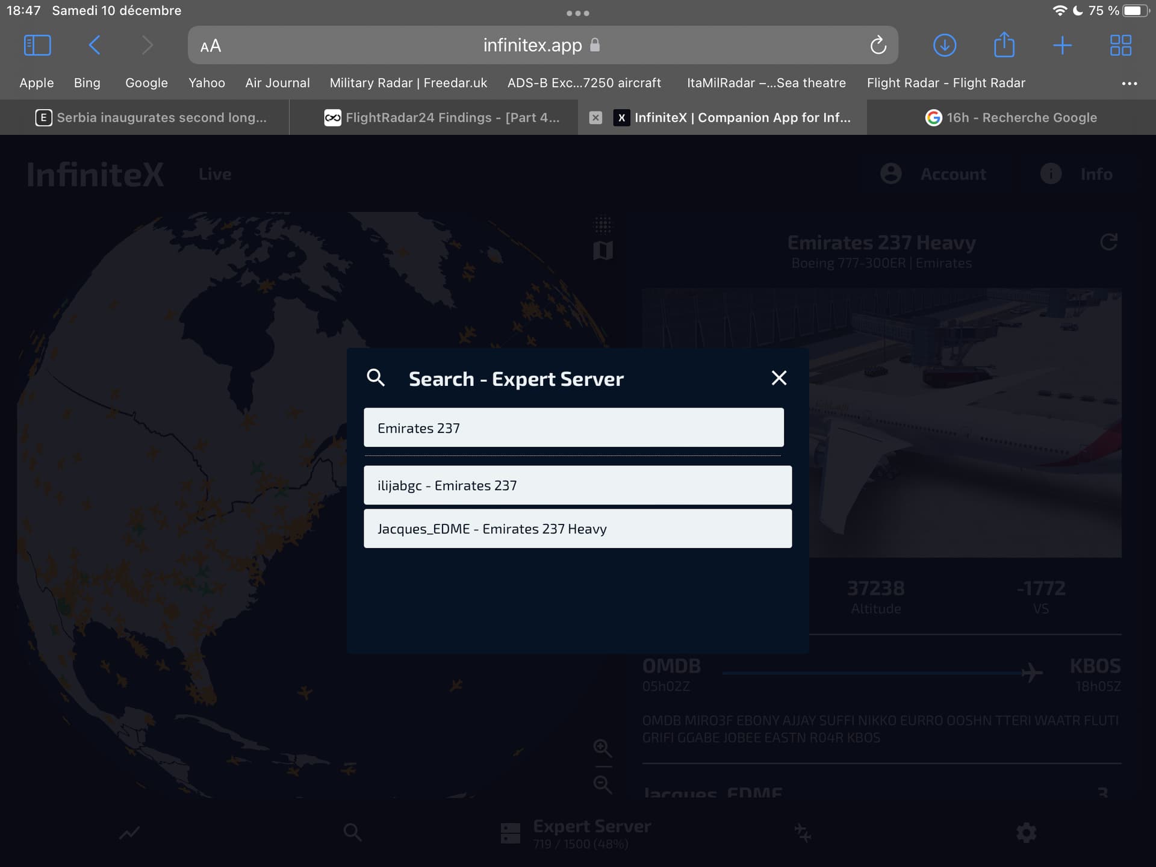The image size is (1156, 867).
Task: Expand bookmarks bar overflow dots
Action: click(x=1129, y=83)
